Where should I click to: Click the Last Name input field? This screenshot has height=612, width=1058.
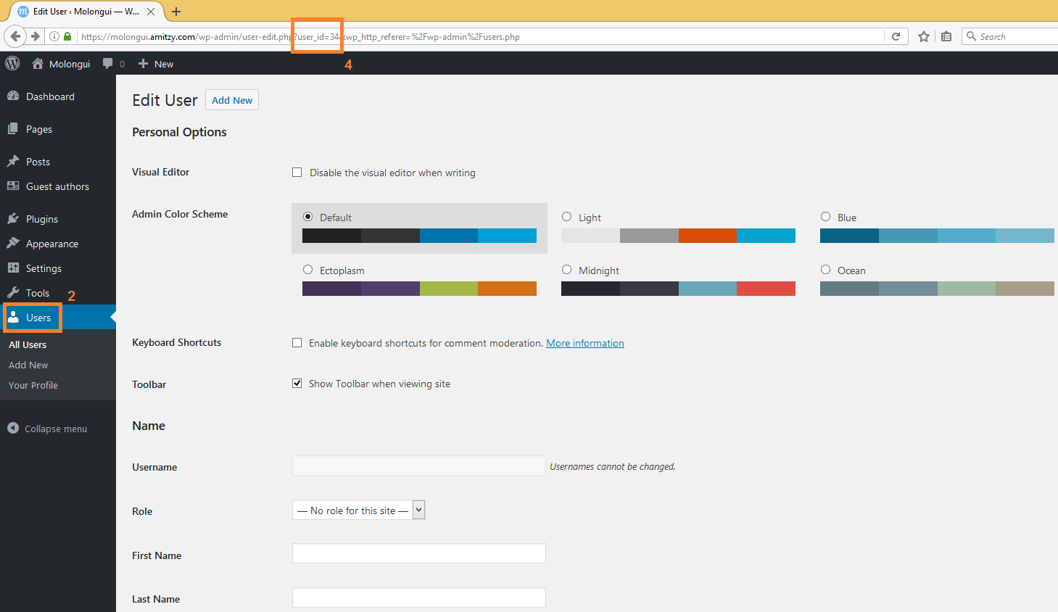pyautogui.click(x=419, y=597)
